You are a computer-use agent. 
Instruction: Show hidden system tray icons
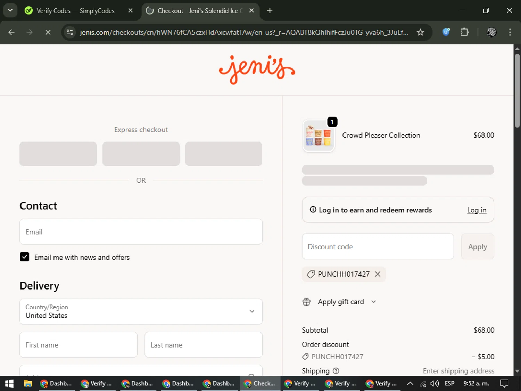click(410, 383)
